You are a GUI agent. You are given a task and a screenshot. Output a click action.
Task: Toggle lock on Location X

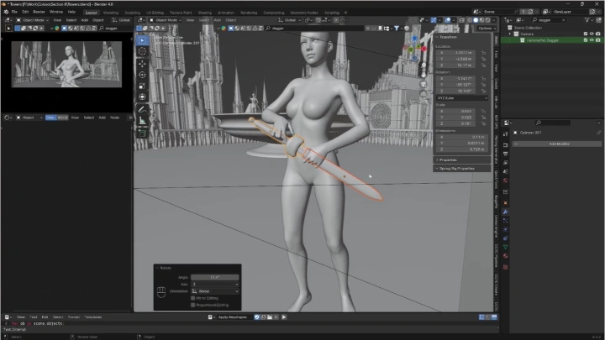483,53
